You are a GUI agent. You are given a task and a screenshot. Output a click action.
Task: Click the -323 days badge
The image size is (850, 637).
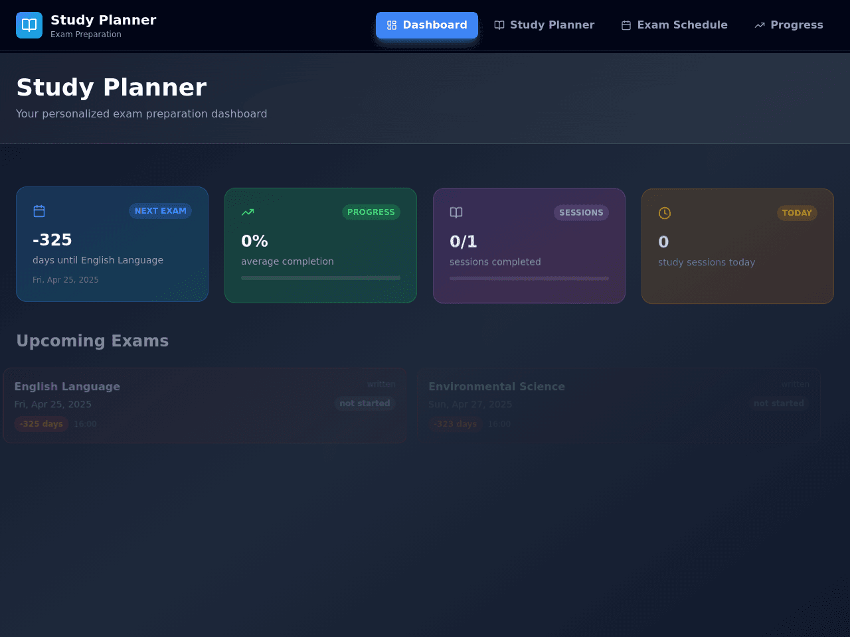tap(456, 424)
